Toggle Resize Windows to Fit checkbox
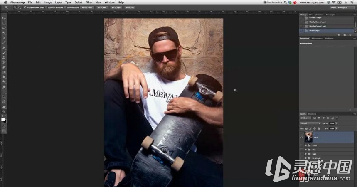The height and width of the screenshot is (187, 357). pyautogui.click(x=25, y=7)
